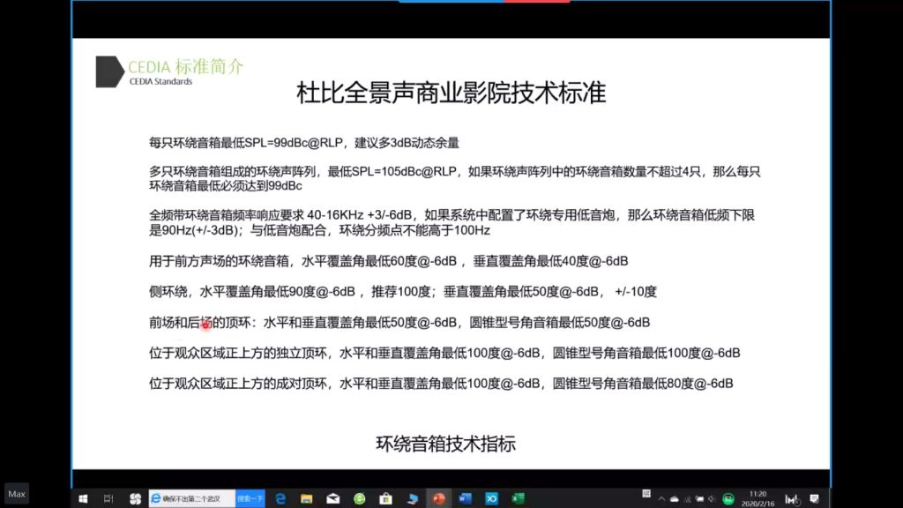
Task: Click the battery icon in the tray
Action: point(699,499)
